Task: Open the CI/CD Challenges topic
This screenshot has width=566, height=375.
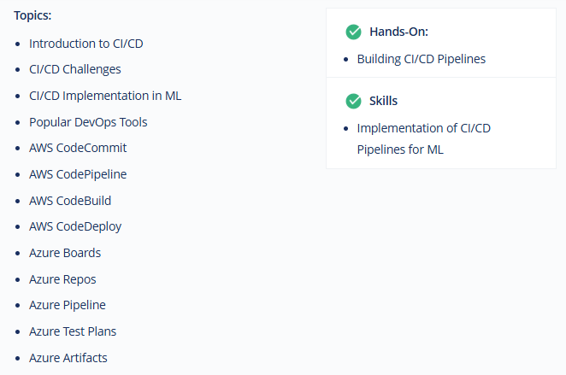Action: pos(74,69)
